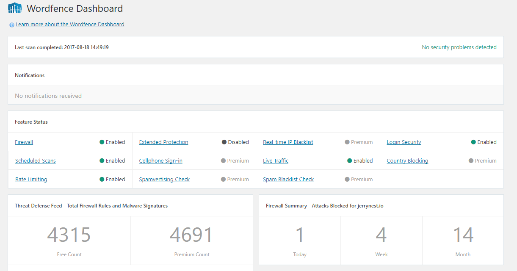Open the Extended Protection link
The image size is (517, 271).
click(x=163, y=142)
